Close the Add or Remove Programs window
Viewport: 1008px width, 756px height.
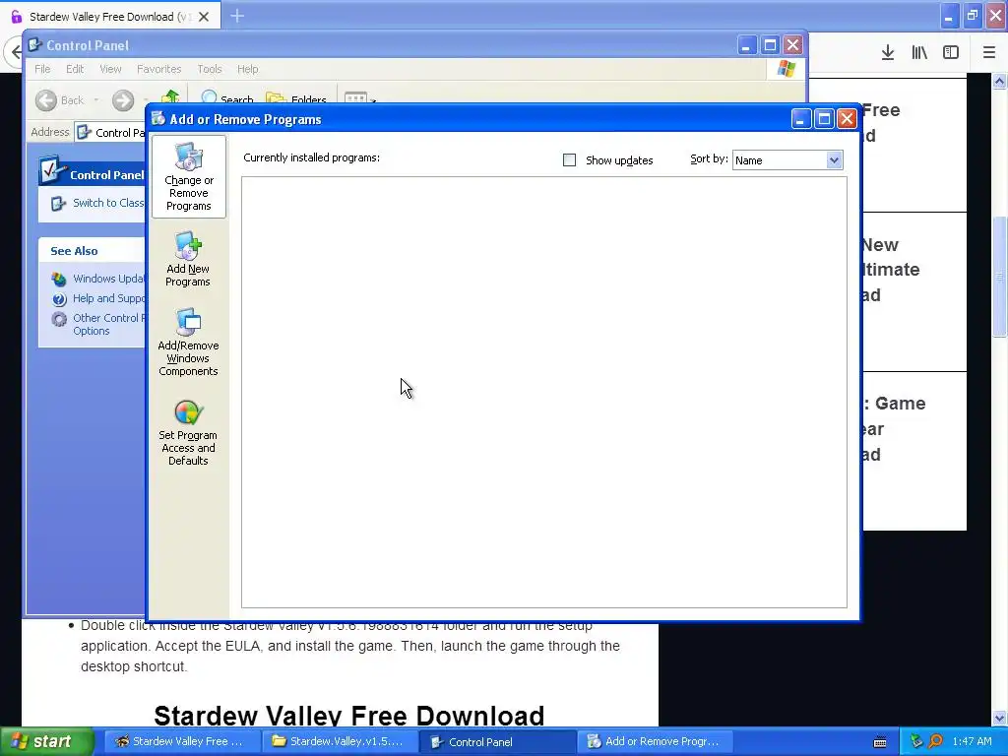848,119
